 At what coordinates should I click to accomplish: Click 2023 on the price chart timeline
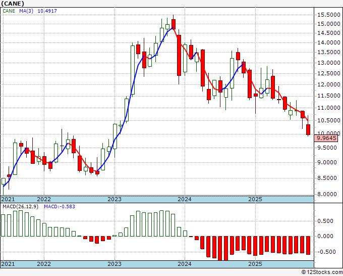click(x=115, y=199)
